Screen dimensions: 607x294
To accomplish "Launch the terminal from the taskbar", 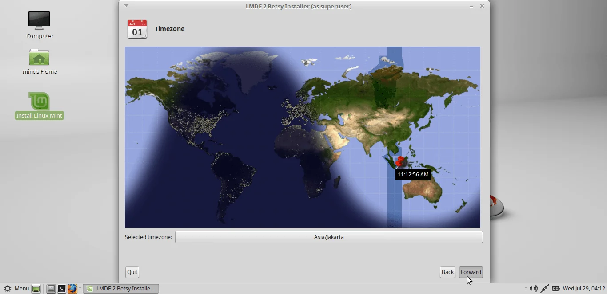I will click(62, 288).
